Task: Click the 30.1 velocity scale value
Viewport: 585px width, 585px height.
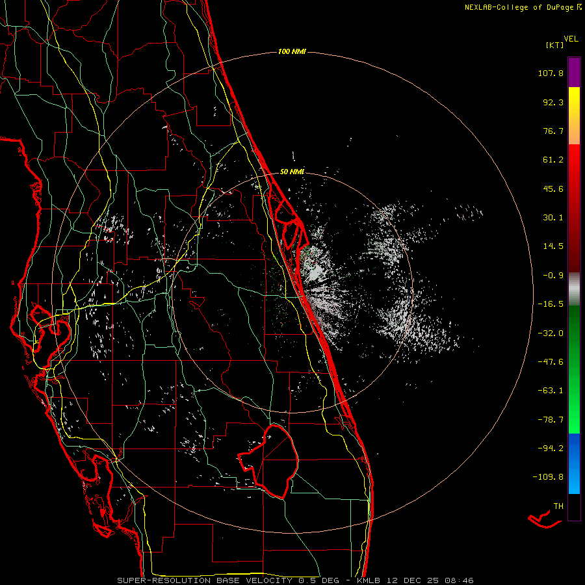Action: [553, 218]
